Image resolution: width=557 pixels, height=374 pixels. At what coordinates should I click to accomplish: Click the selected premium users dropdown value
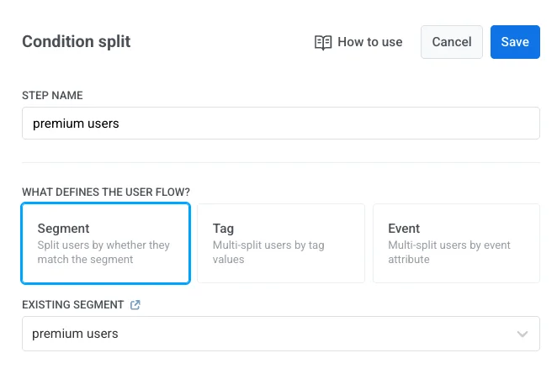click(75, 334)
